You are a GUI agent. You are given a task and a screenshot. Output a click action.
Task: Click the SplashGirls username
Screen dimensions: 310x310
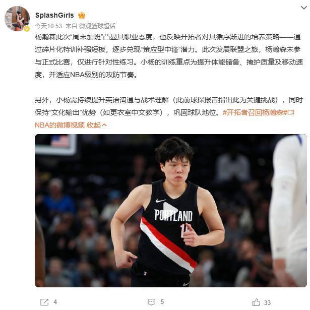[54, 15]
